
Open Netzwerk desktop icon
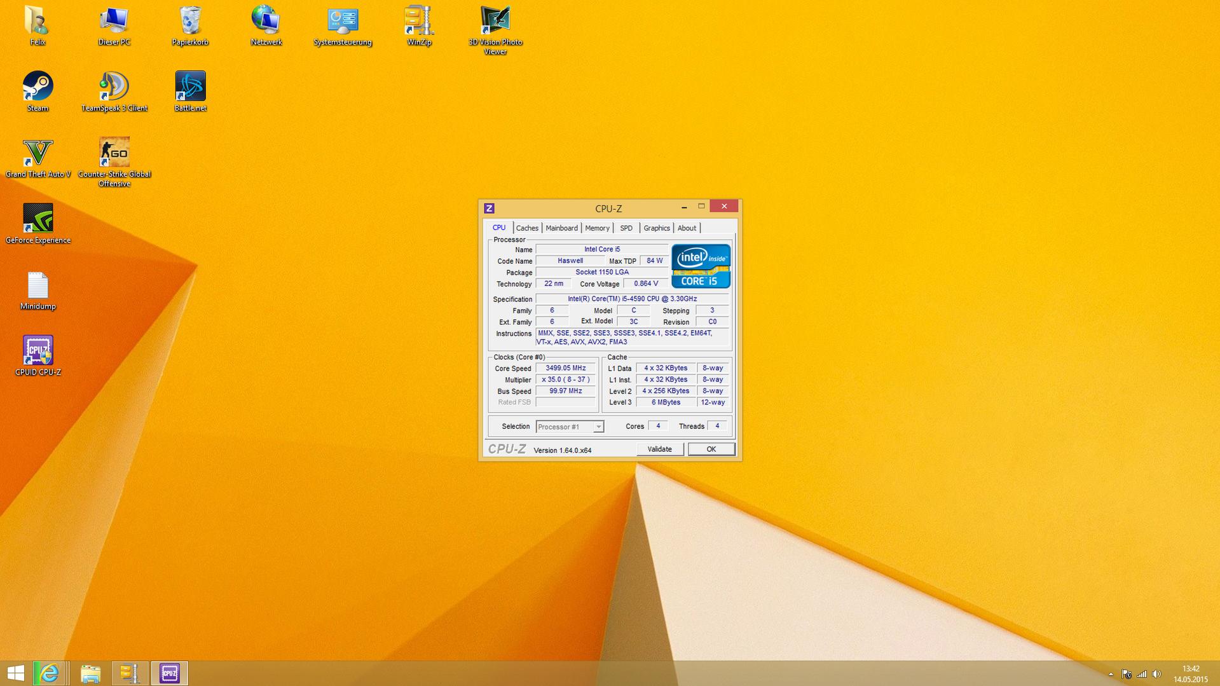tap(266, 25)
